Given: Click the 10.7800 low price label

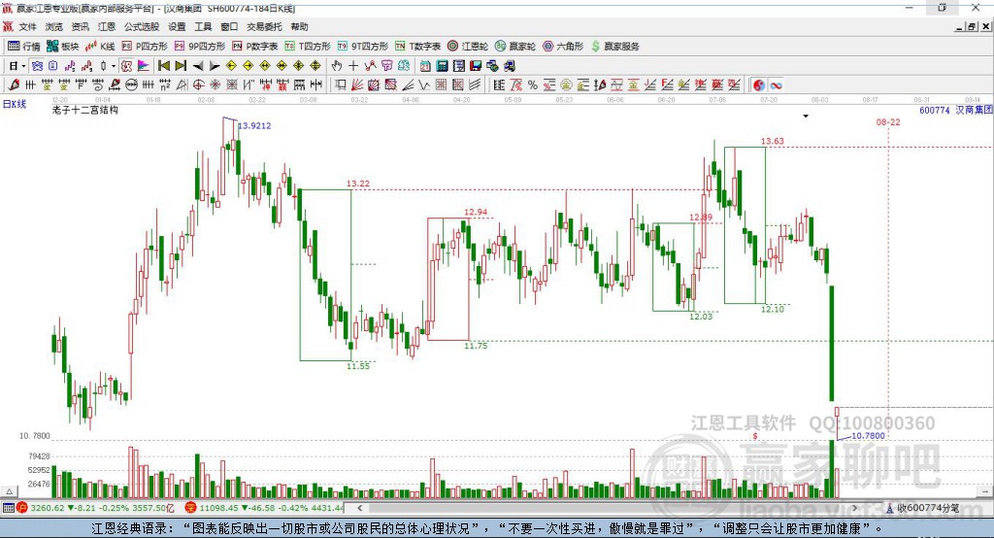Looking at the screenshot, I should (x=868, y=436).
